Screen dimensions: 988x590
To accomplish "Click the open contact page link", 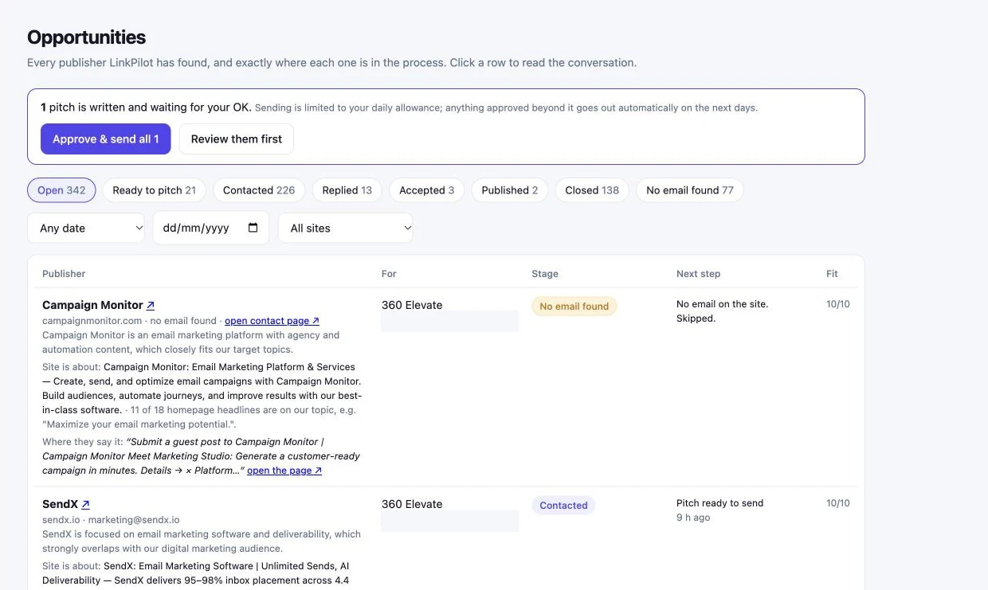I will (272, 321).
